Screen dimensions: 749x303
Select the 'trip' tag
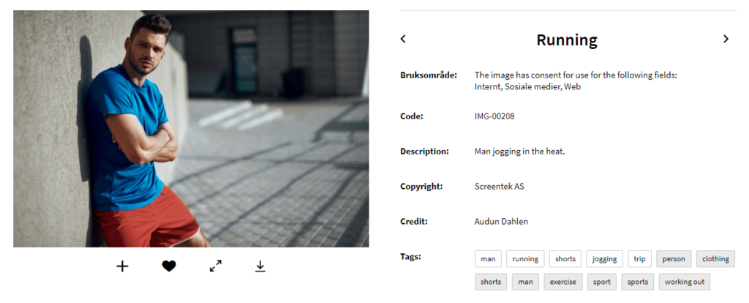[x=639, y=259]
